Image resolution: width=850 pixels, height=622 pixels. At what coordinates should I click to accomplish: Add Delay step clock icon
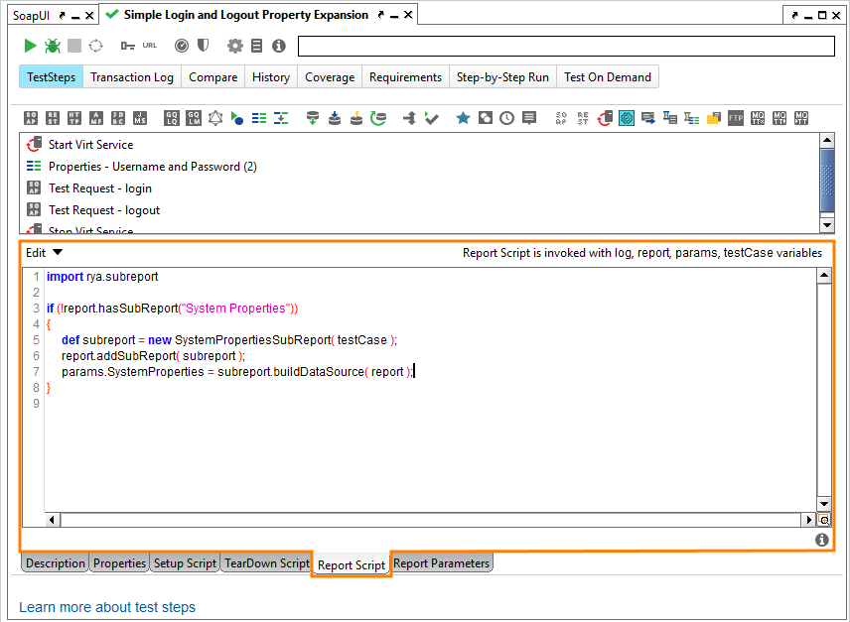pos(506,118)
